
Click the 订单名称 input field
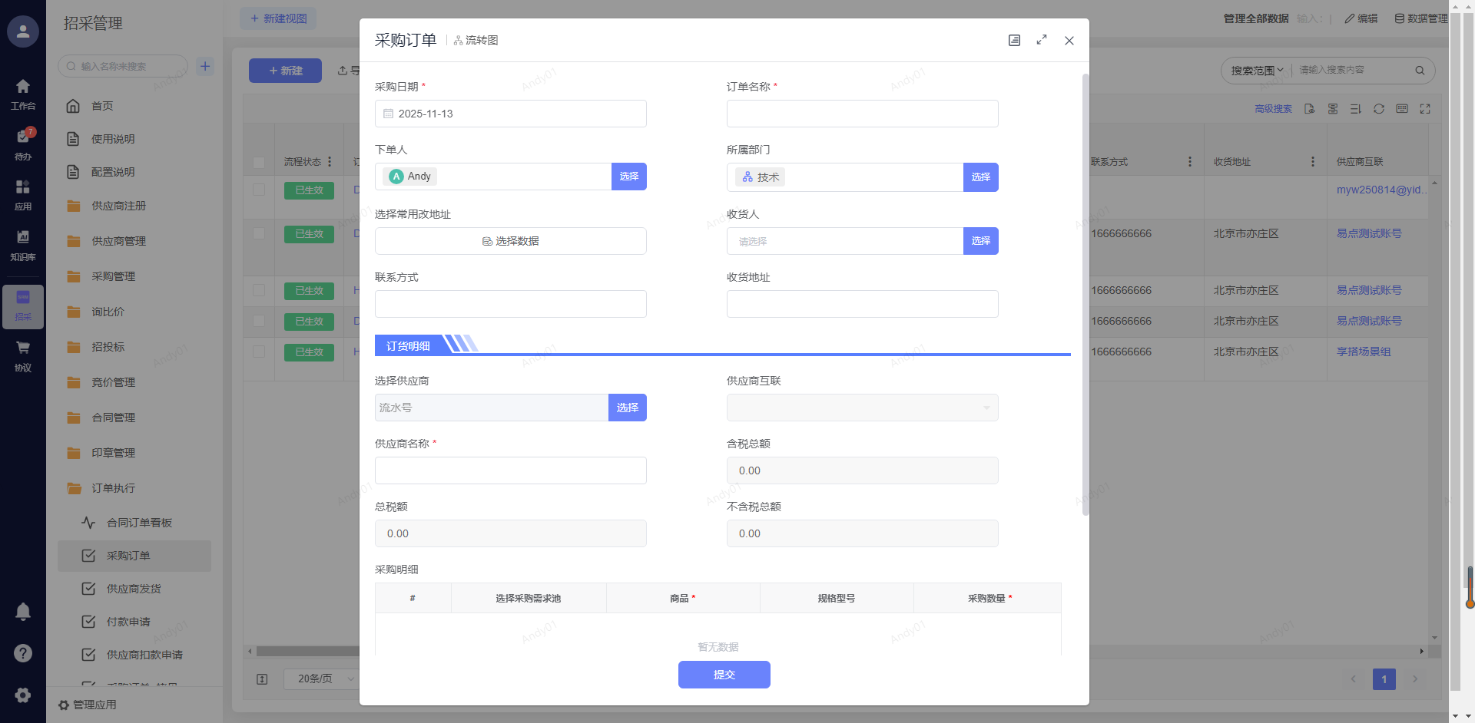point(862,114)
